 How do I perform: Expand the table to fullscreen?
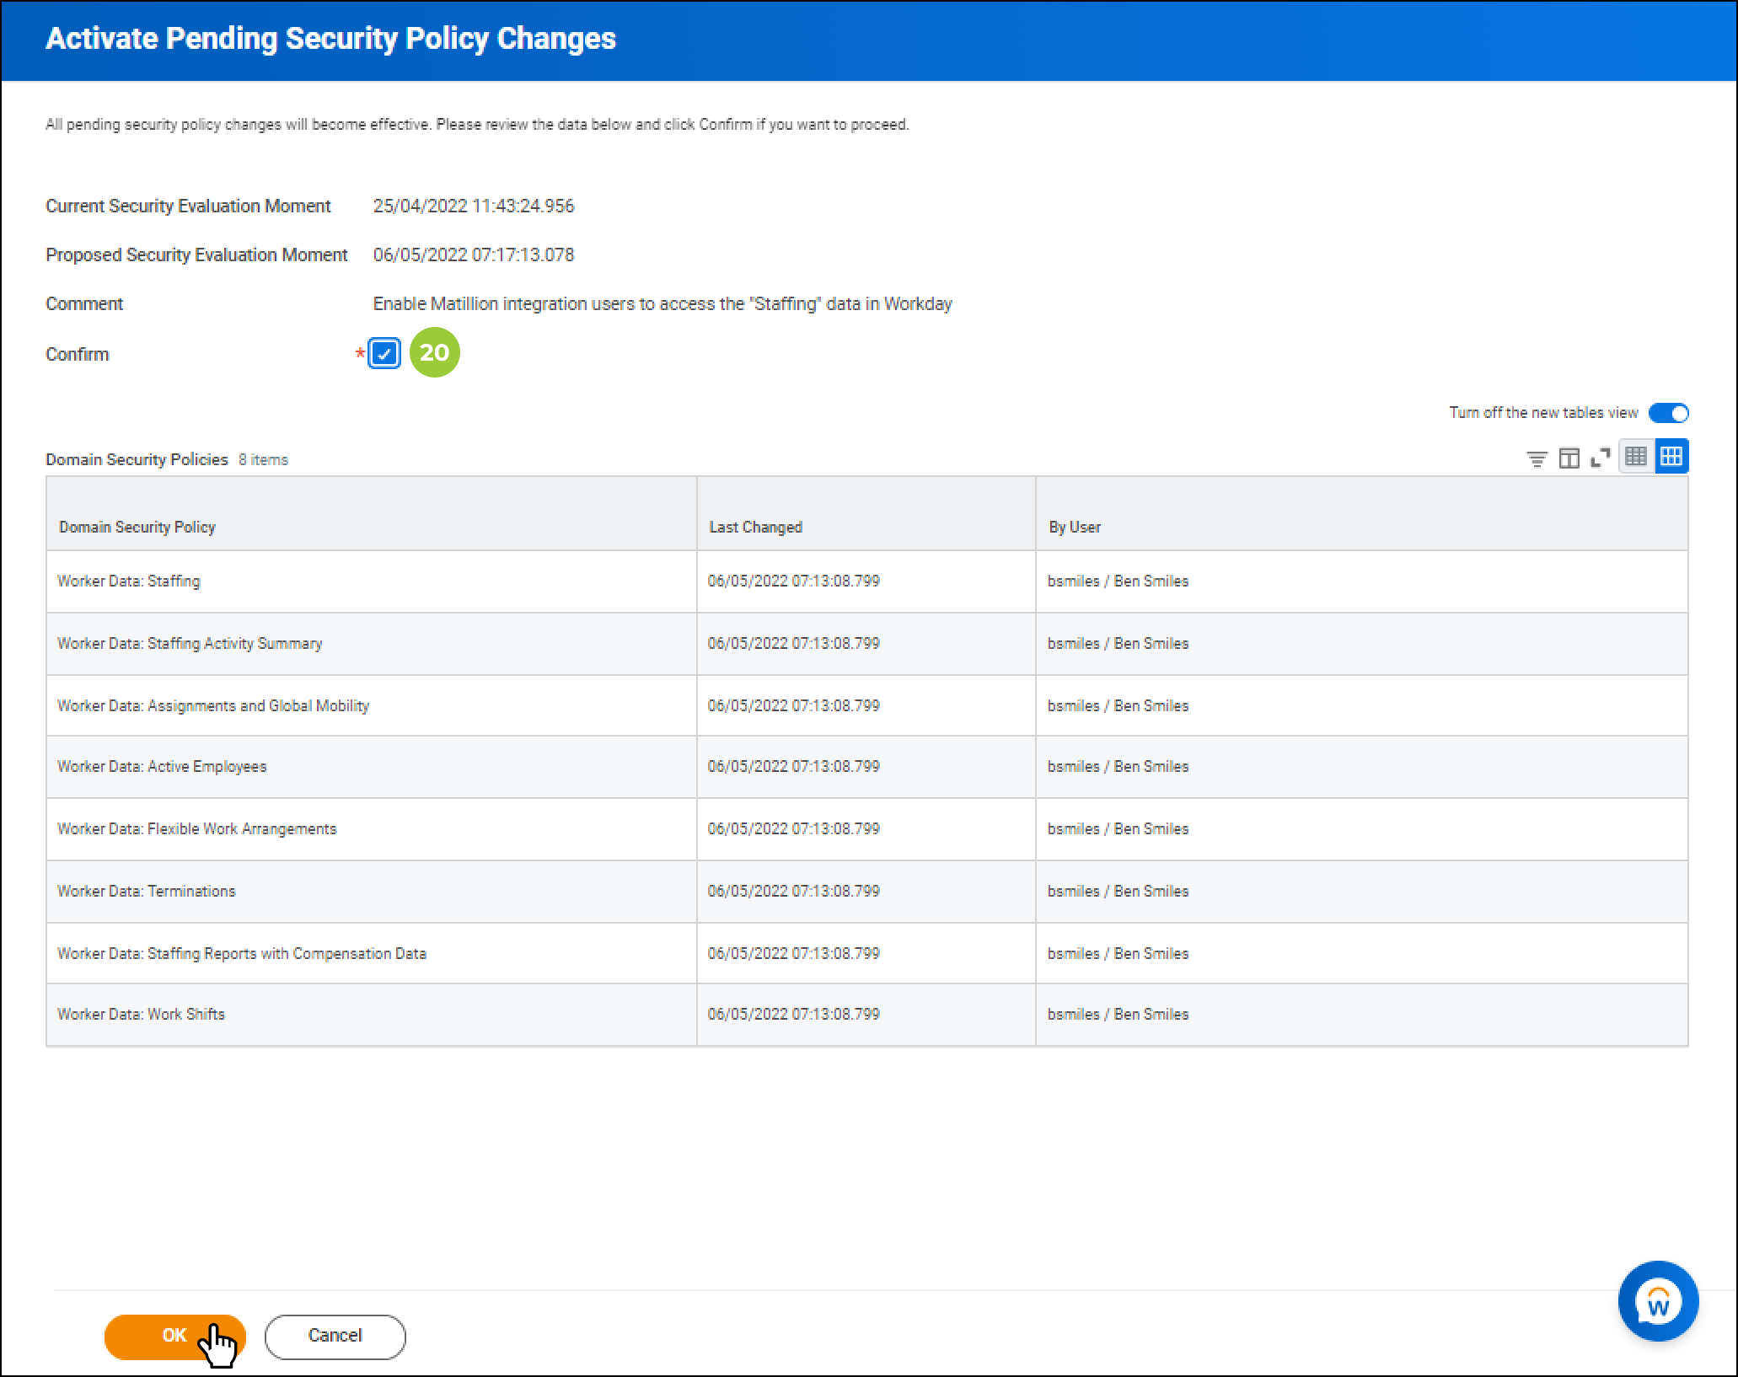click(1600, 458)
